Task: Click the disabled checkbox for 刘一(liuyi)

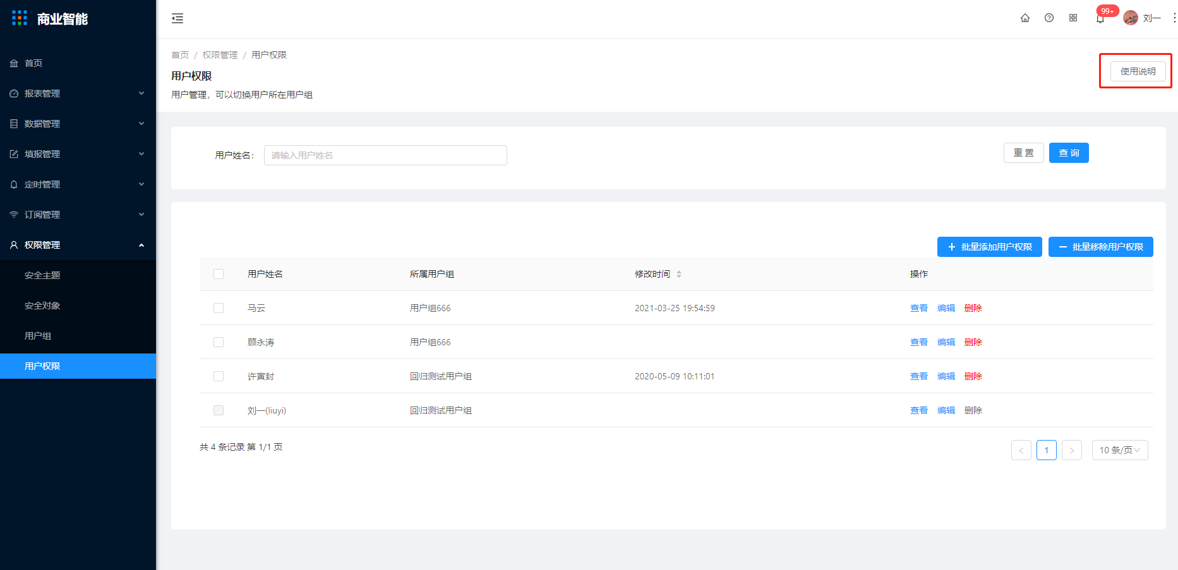Action: 219,410
